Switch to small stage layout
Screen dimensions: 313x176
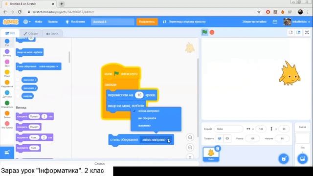point(291,32)
